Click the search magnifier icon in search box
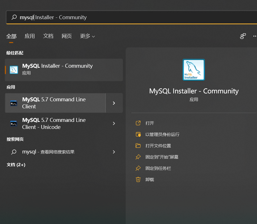Screen dimensions: 257x224 14,17
